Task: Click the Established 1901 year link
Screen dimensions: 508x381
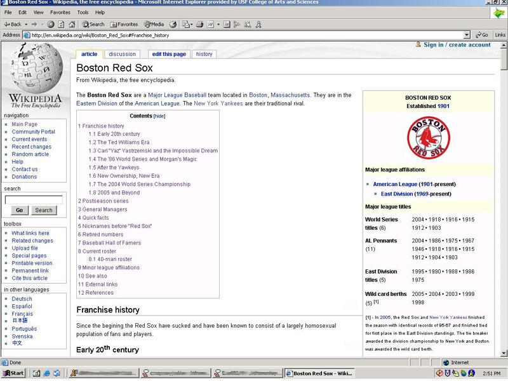Action: point(443,106)
